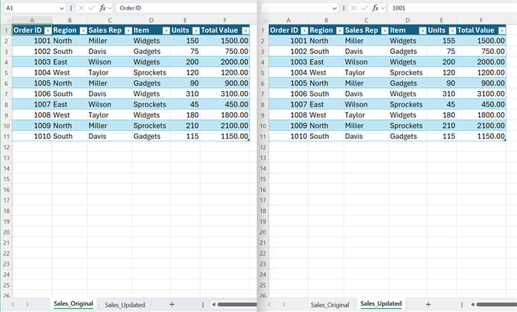
Task: Expand the Name Box dropdown showing A1
Action: 61,8
